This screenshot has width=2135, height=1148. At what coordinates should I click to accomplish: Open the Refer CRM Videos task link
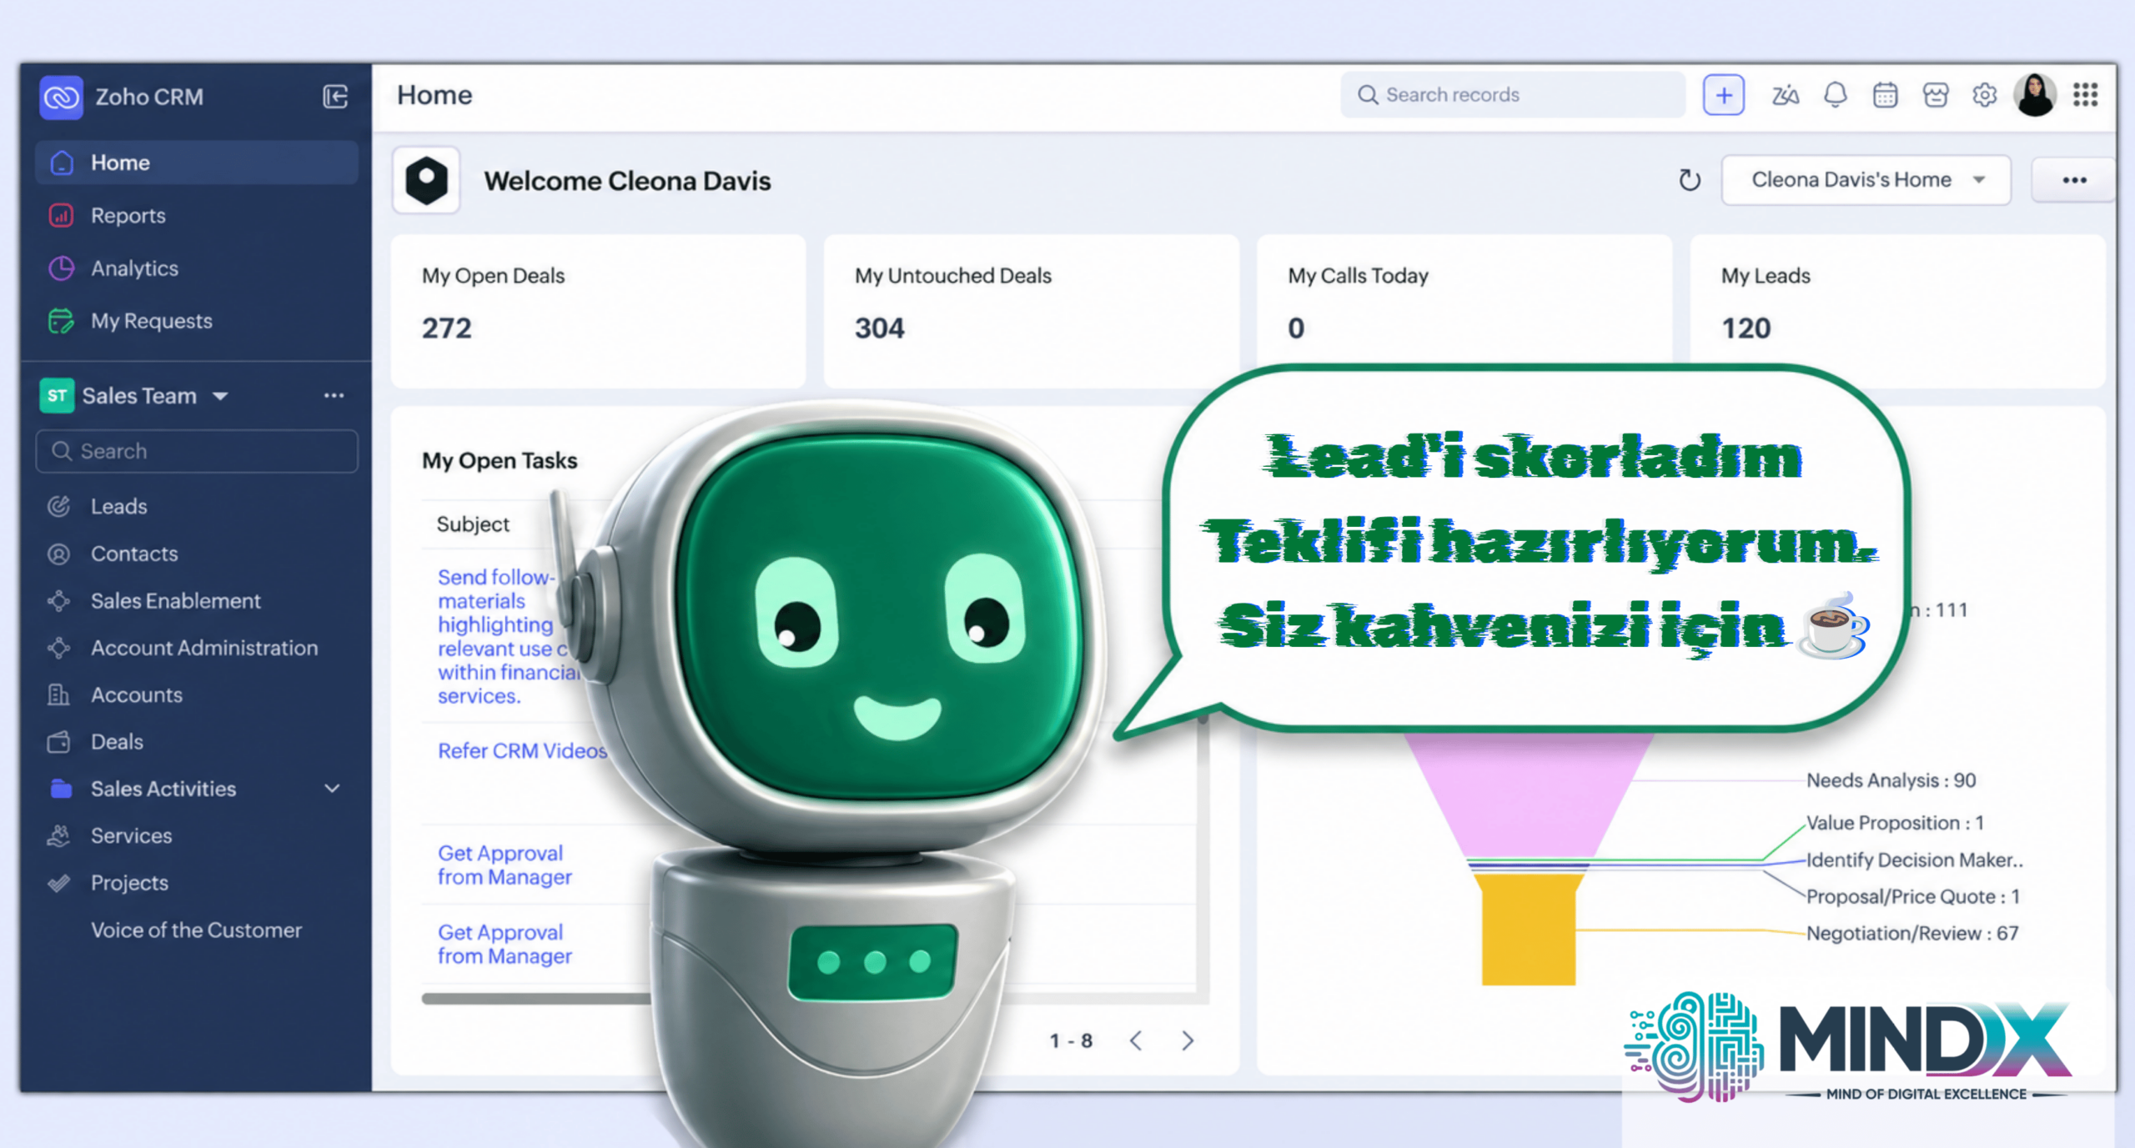click(522, 750)
